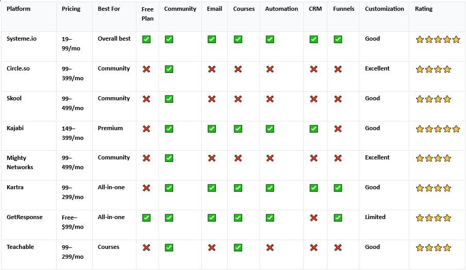Viewport: 466px width, 270px height.
Task: Click the Teachable Courses green checkmark
Action: 238,248
